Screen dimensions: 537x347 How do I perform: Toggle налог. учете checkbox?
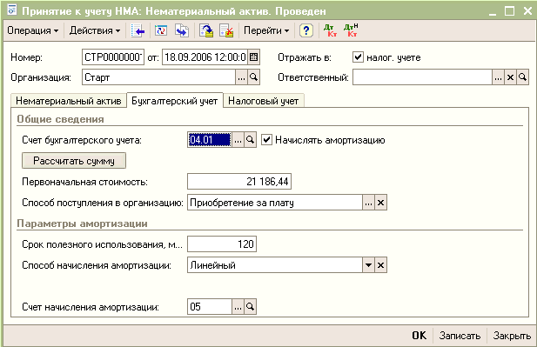tap(358, 57)
